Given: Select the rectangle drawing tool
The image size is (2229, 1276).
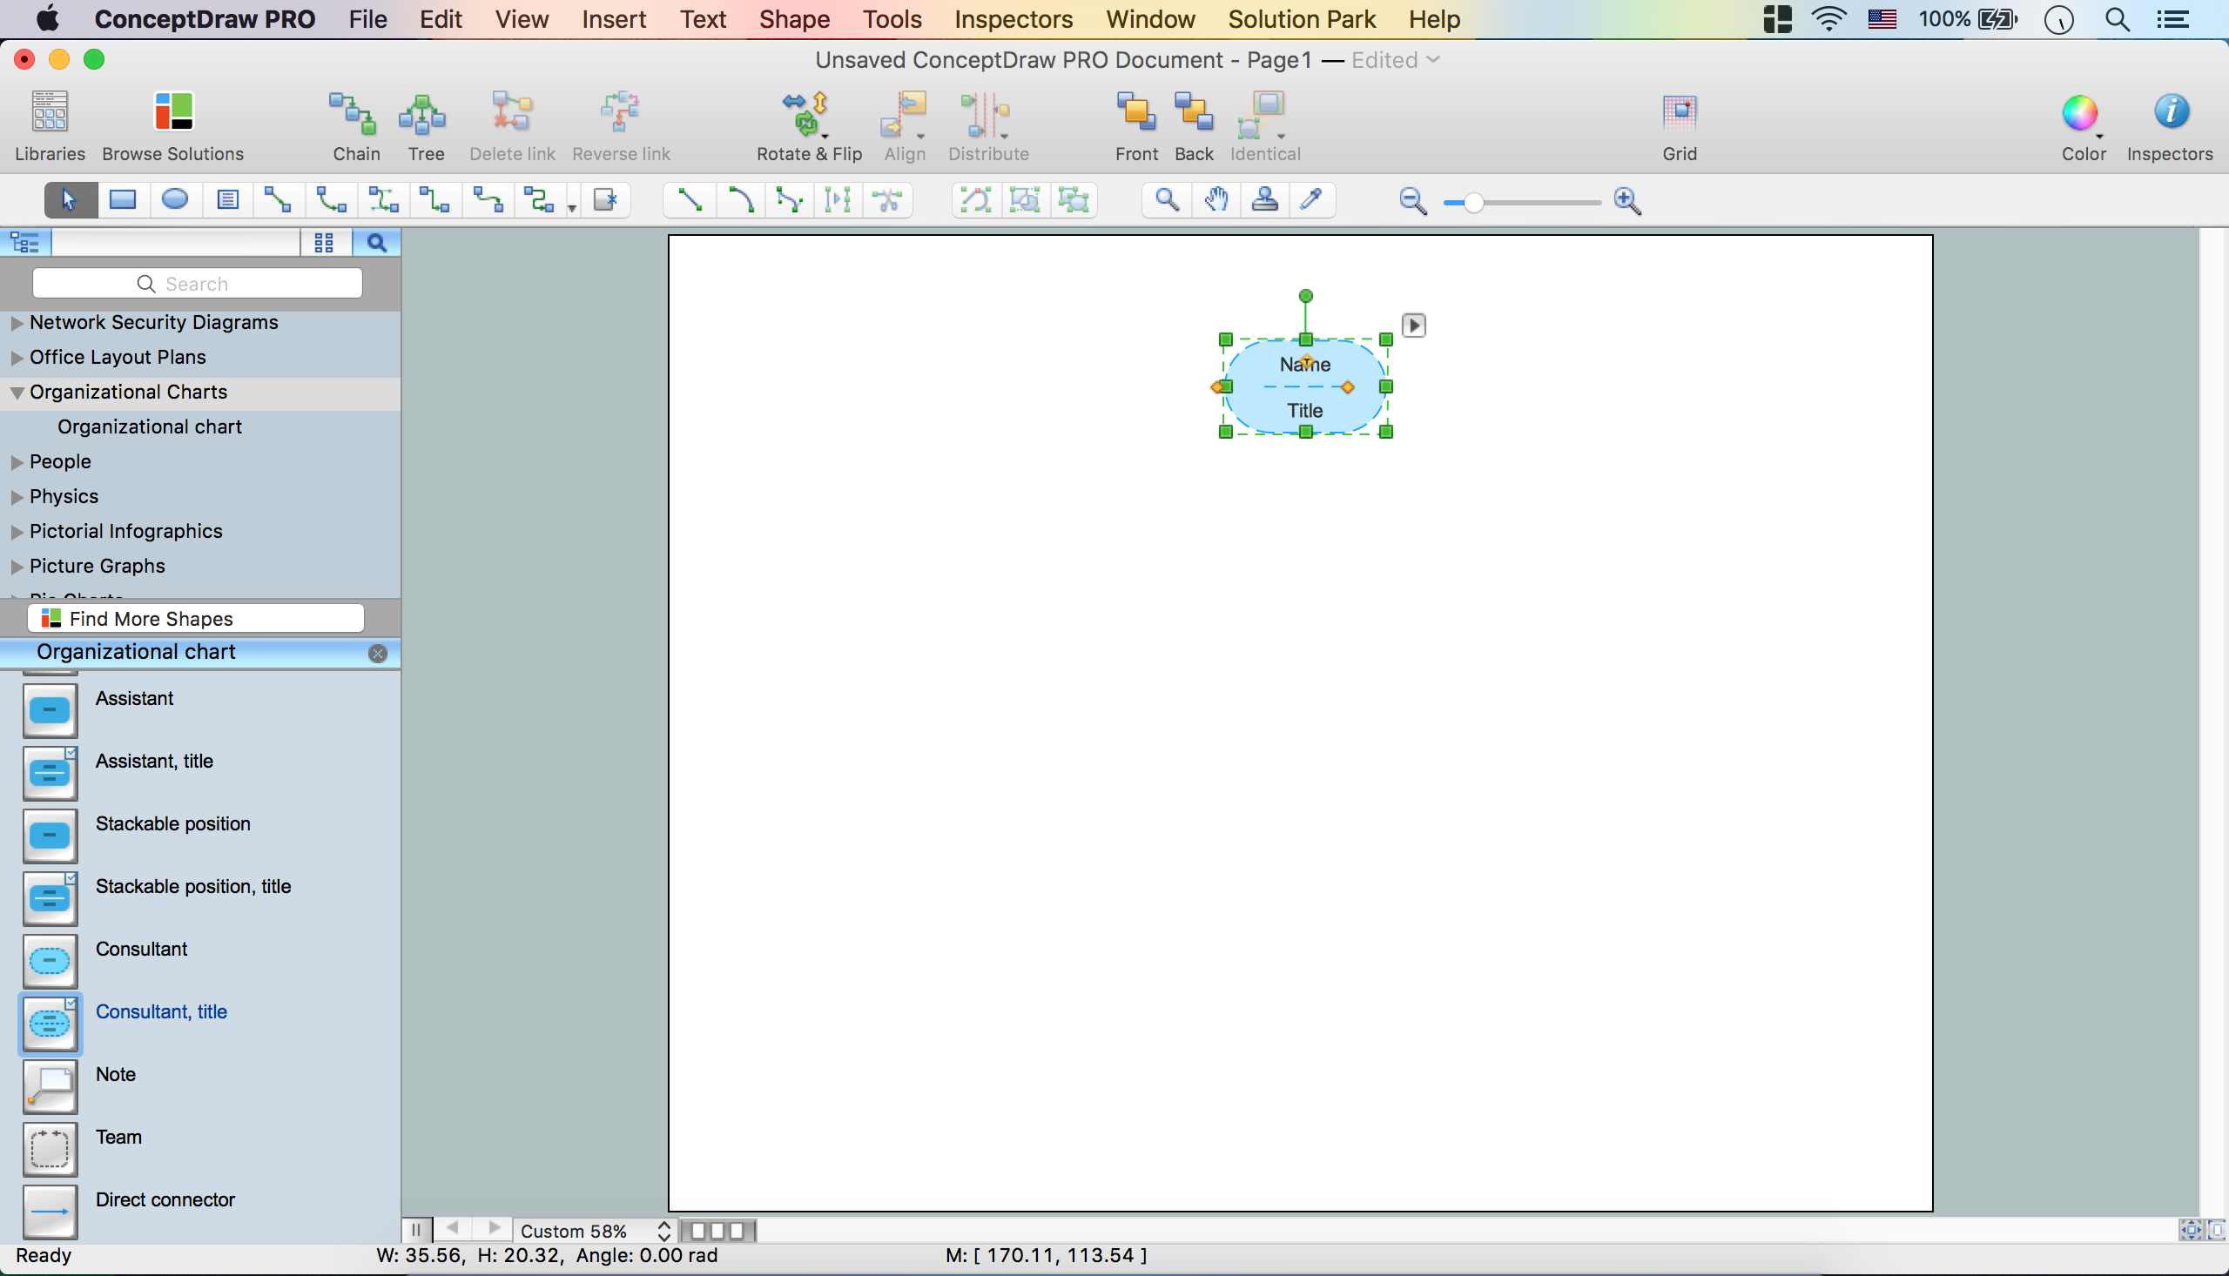Looking at the screenshot, I should [122, 201].
